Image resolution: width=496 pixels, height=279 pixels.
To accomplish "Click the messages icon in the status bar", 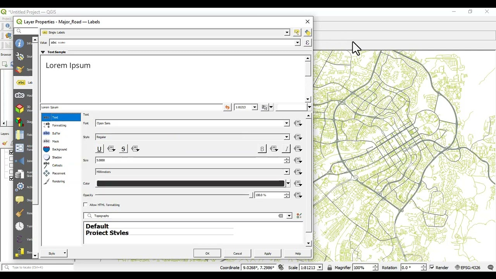I will pyautogui.click(x=490, y=268).
